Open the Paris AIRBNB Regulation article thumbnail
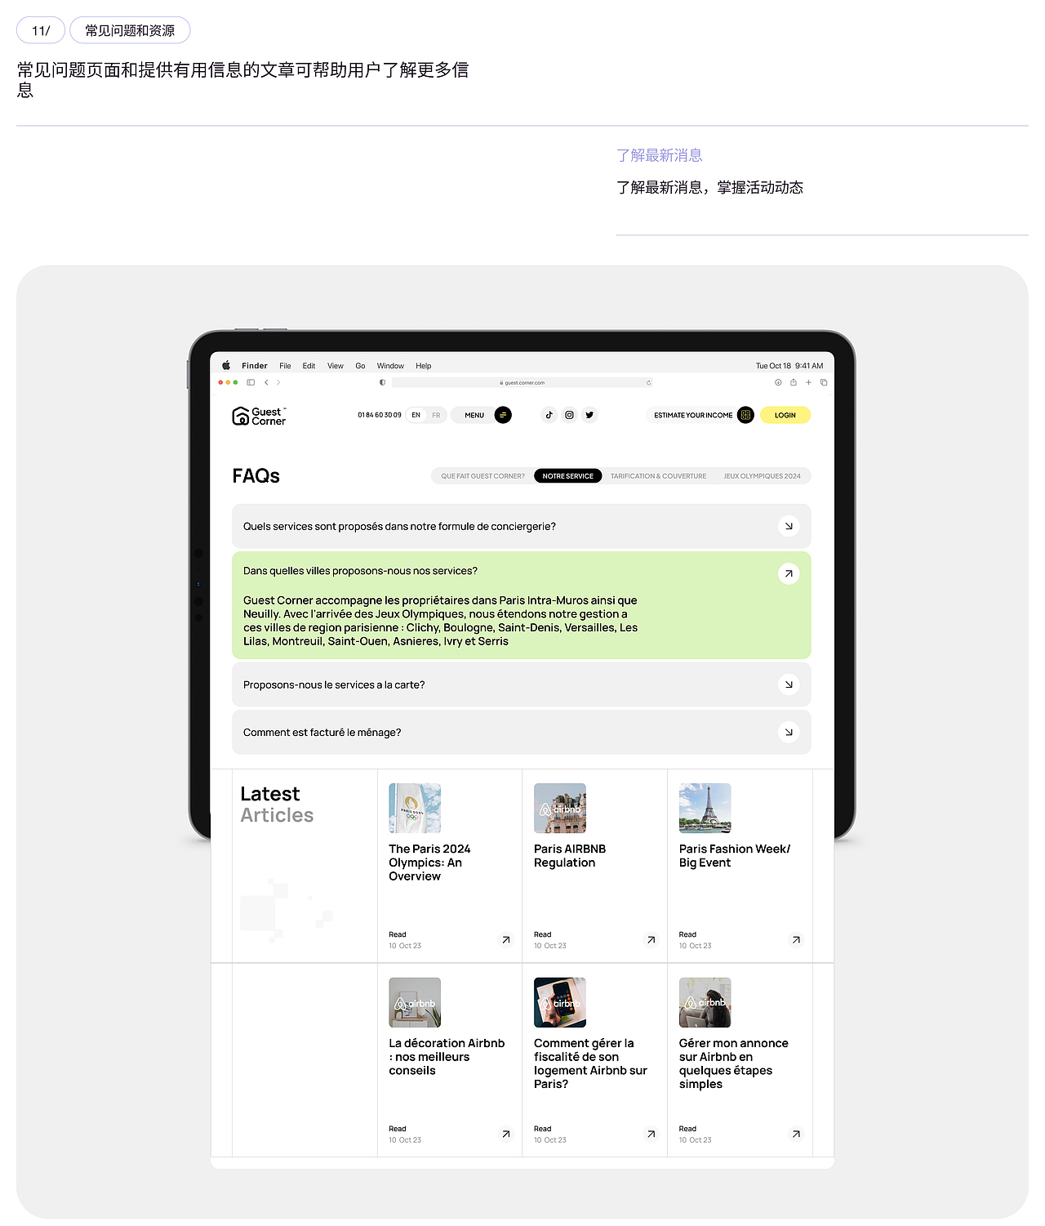 click(560, 808)
